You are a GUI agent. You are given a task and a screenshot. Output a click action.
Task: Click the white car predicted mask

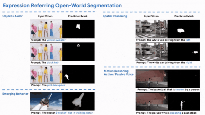pyautogui.click(x=184, y=52)
